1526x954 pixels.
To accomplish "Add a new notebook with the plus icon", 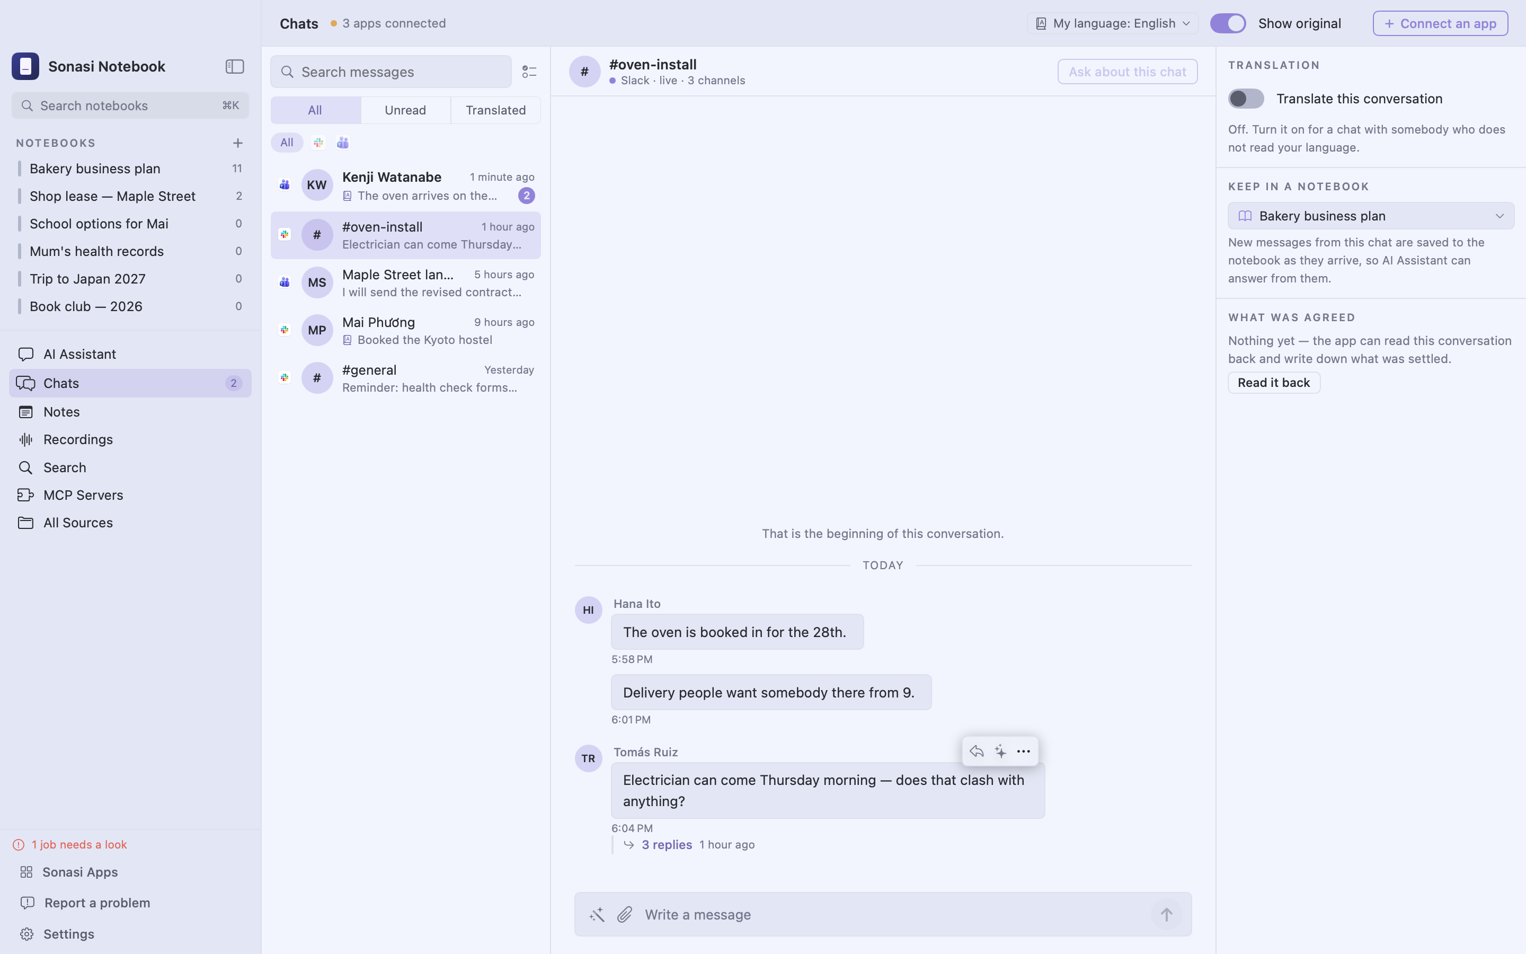I will (x=238, y=143).
